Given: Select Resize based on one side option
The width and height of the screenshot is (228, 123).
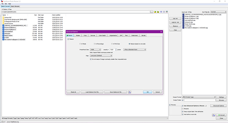Looking at the screenshot, I should pos(129,44).
